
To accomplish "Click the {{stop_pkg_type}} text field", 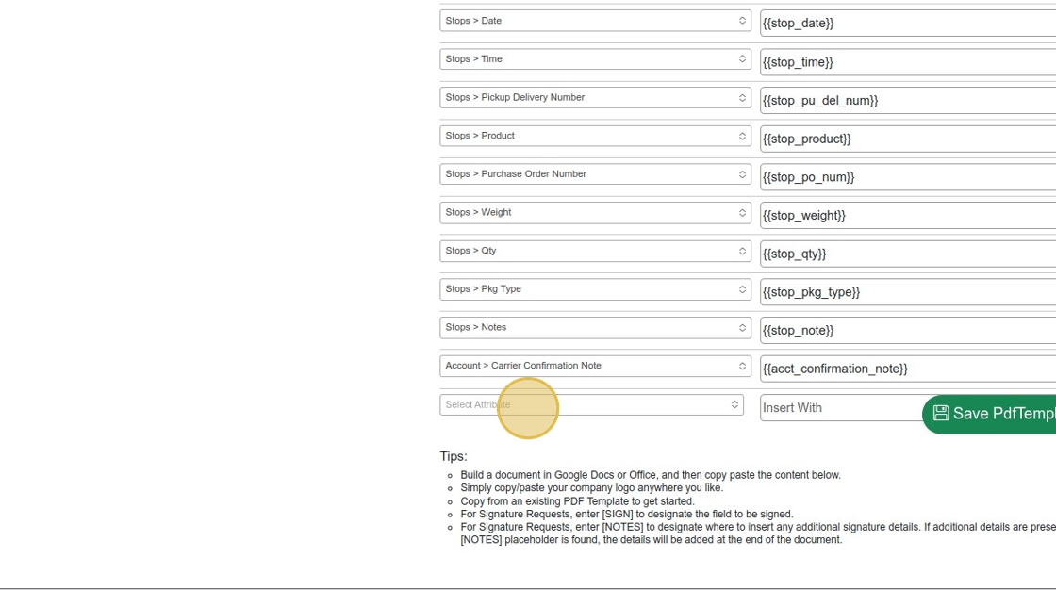I will pos(905,292).
